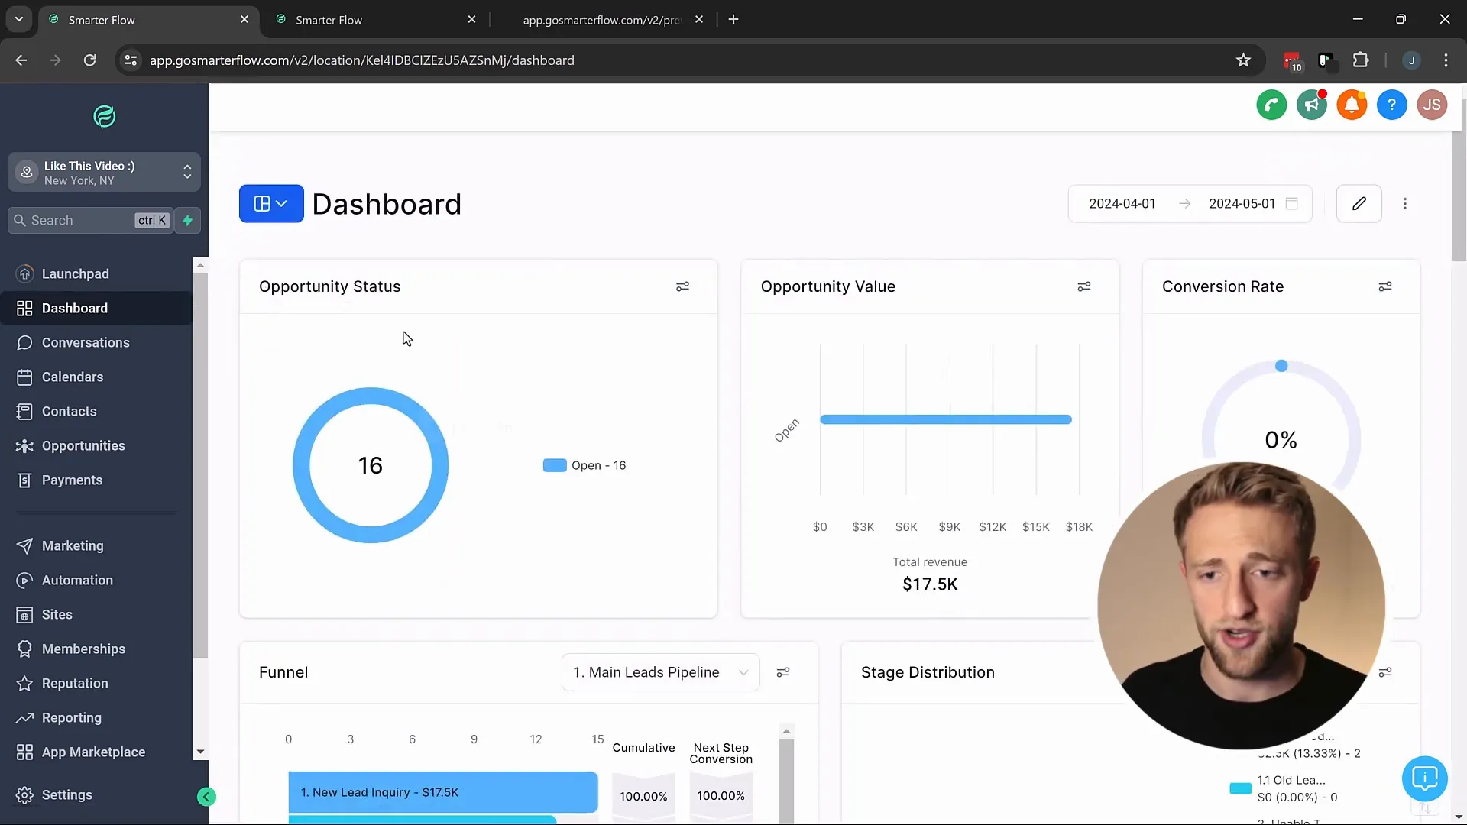Switch location via Like This Video selector

[x=105, y=173]
